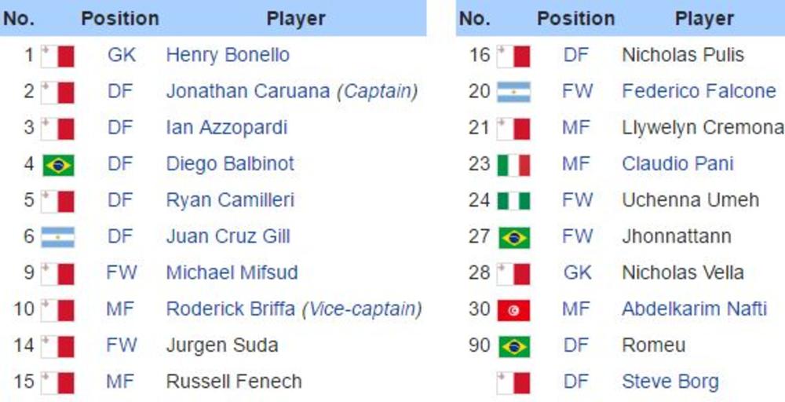Viewport: 785px width, 402px height.
Task: Click the Brazil flag next to Diego Balbinot
Action: [57, 165]
